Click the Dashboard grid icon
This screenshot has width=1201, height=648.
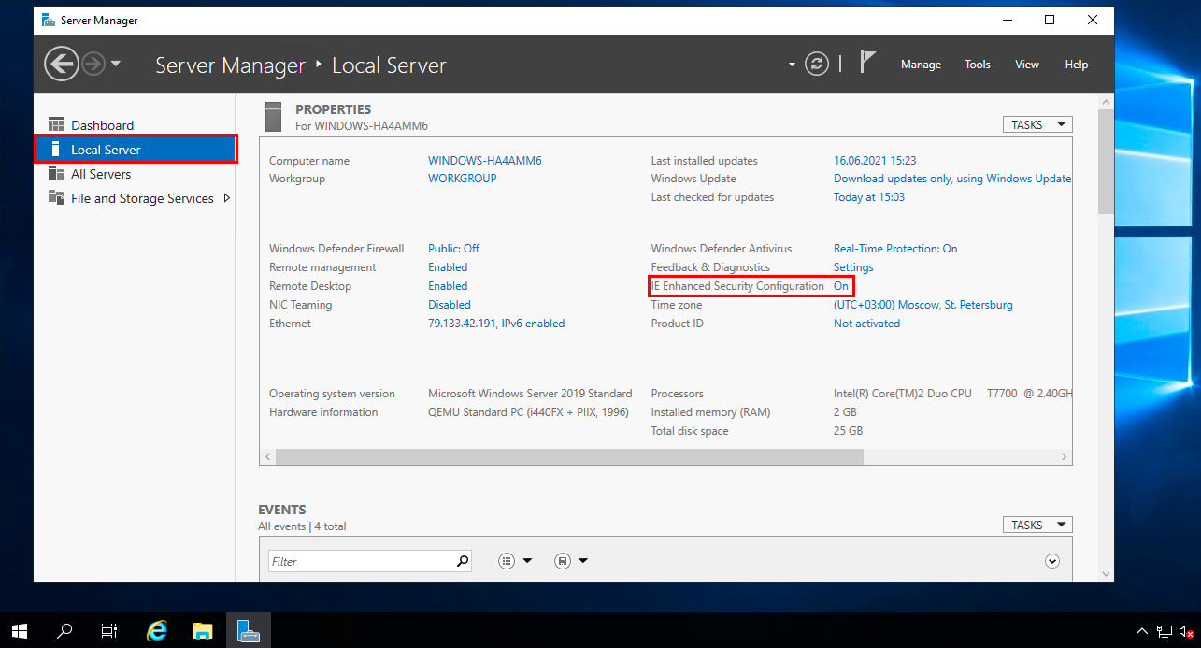pos(55,125)
